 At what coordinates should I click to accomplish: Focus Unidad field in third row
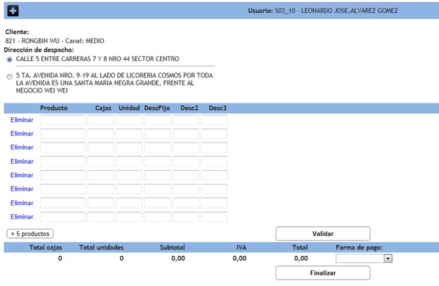tap(129, 147)
